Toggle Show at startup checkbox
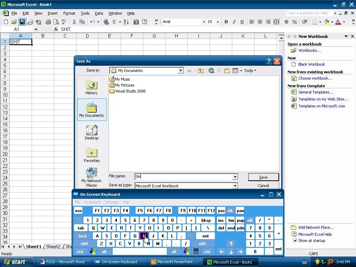Image resolution: width=356 pixels, height=267 pixels. (295, 241)
